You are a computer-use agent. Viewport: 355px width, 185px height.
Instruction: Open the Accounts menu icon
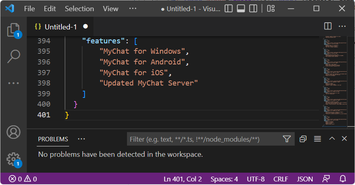point(14,132)
